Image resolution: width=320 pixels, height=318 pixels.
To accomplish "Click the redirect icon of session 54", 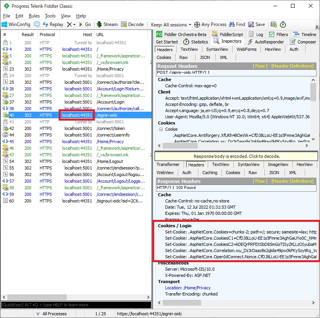I will [x=5, y=161].
